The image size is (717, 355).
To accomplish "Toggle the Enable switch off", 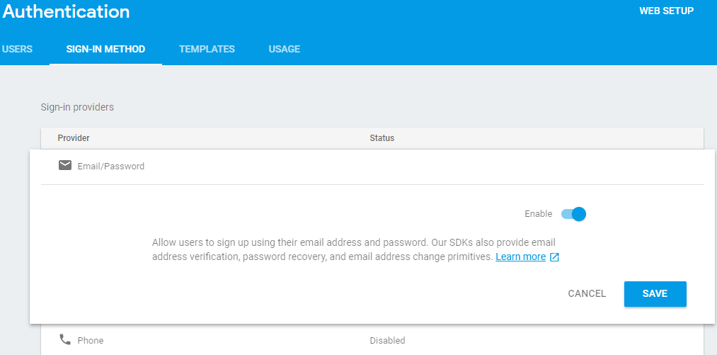I will click(x=574, y=214).
